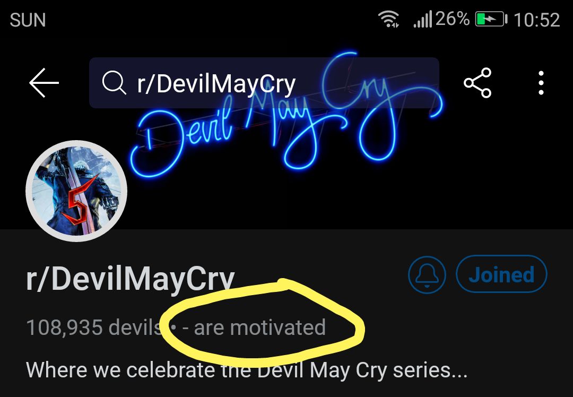
Task: Open the search magnifier icon
Action: [115, 82]
